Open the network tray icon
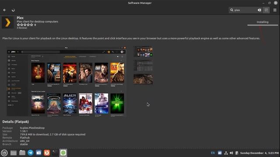 226,153
